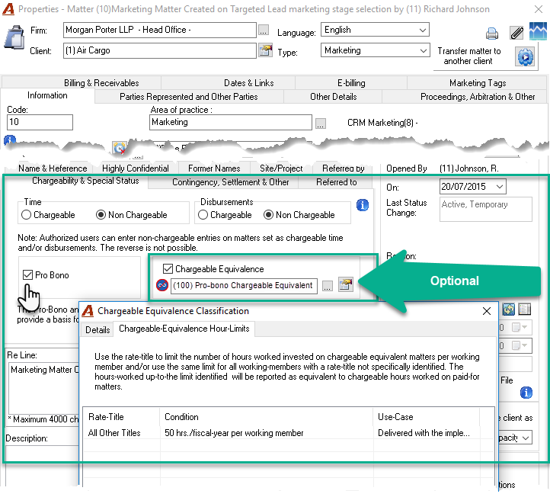The width and height of the screenshot is (550, 494).
Task: Click the clock icon in the torn section
Action: 120,148
